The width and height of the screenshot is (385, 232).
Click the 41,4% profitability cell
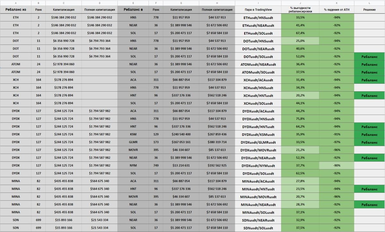(x=300, y=25)
